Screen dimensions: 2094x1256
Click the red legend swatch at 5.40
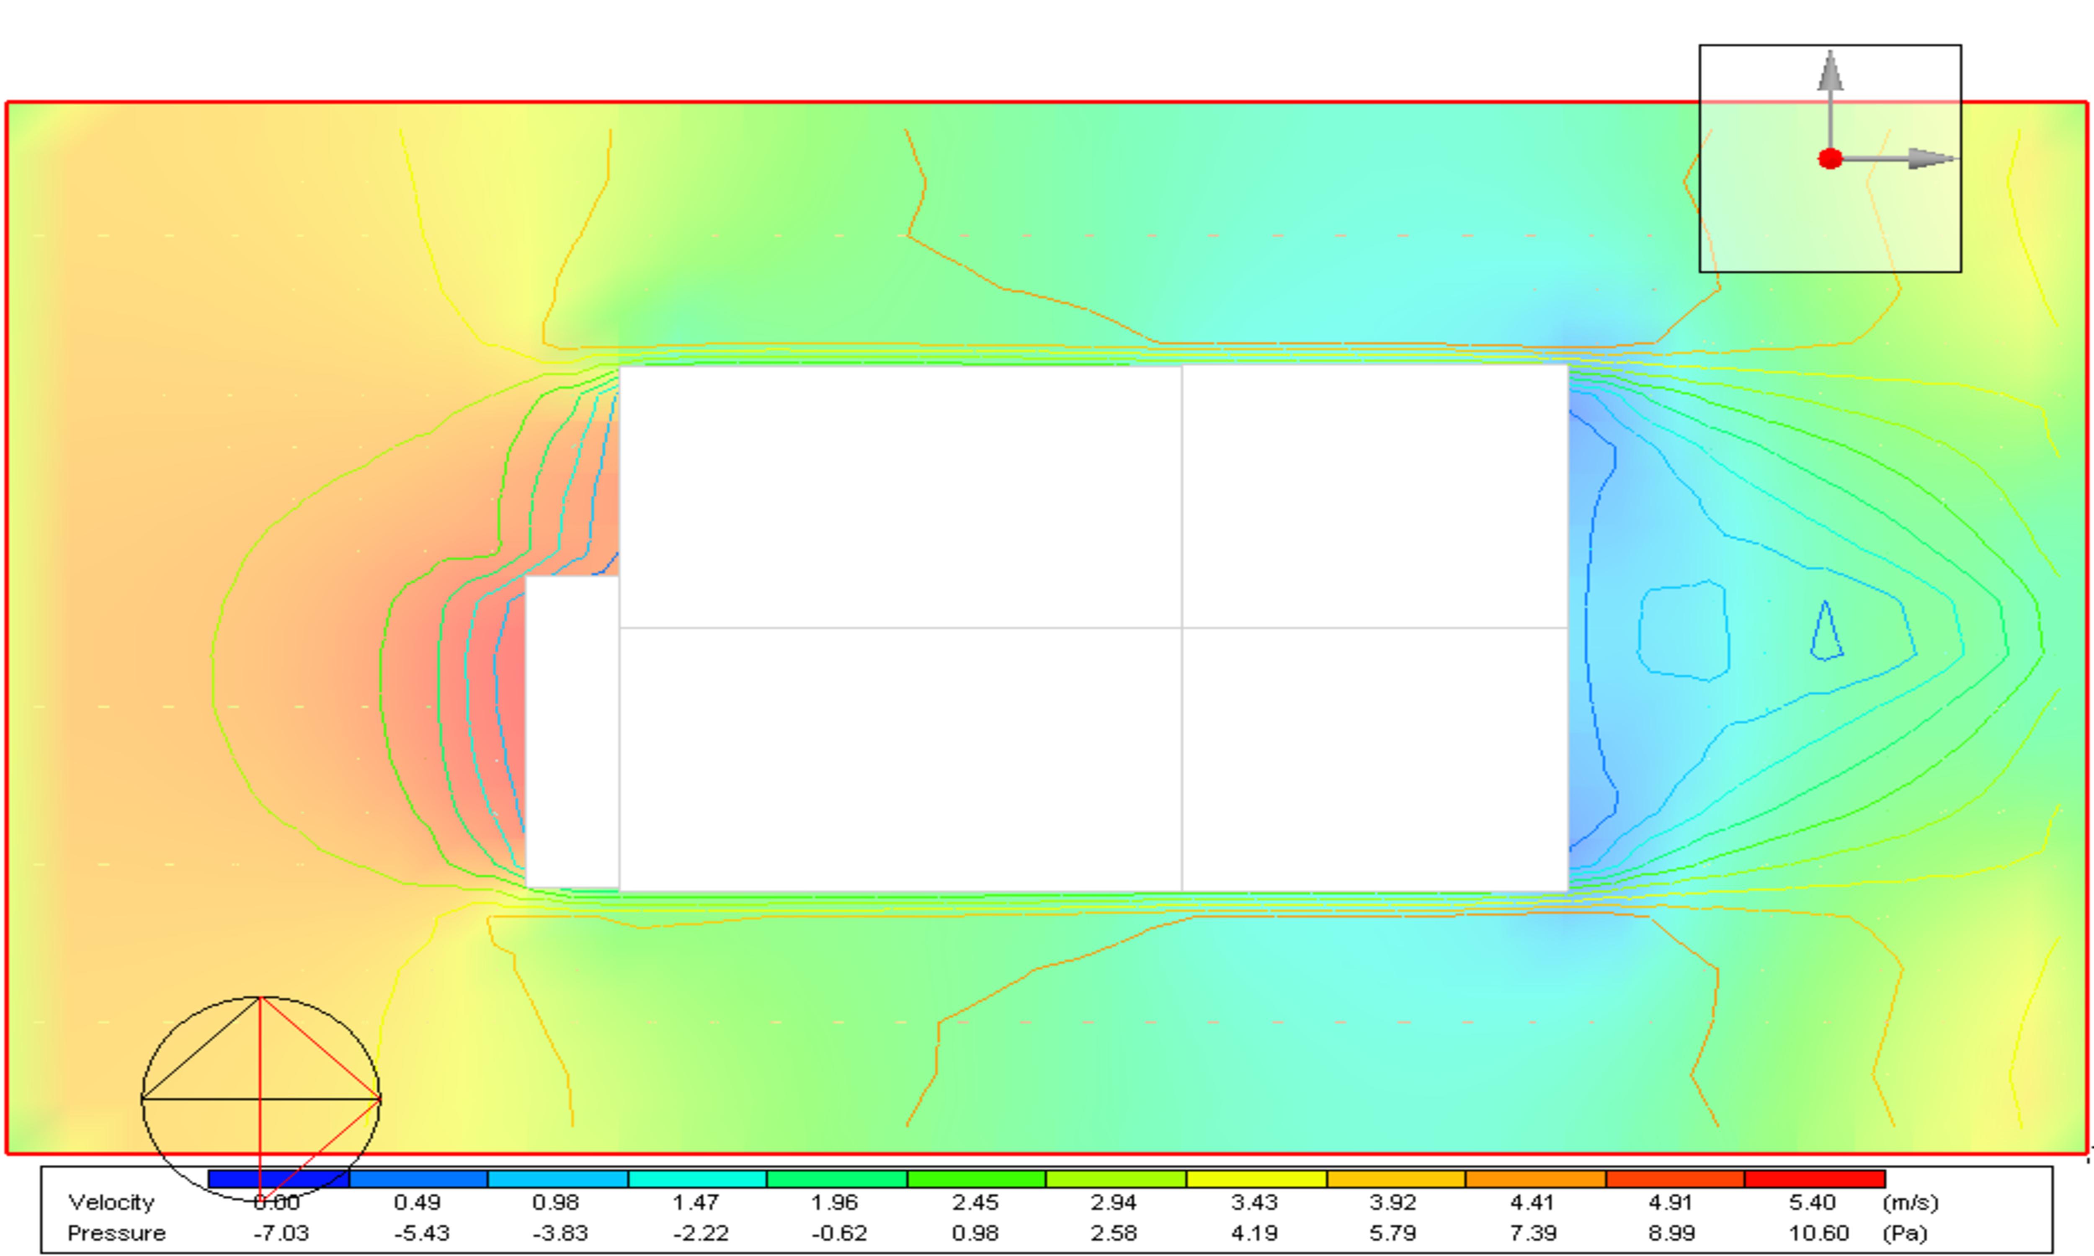coord(1815,1179)
